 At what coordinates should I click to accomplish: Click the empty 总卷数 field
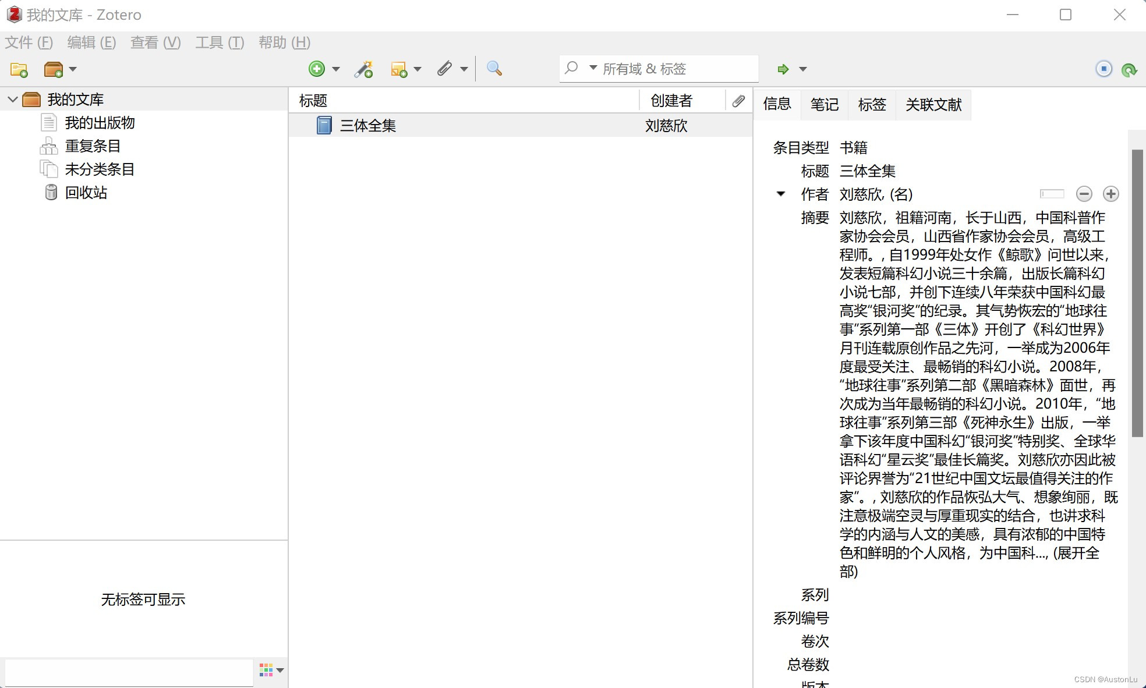(x=978, y=665)
